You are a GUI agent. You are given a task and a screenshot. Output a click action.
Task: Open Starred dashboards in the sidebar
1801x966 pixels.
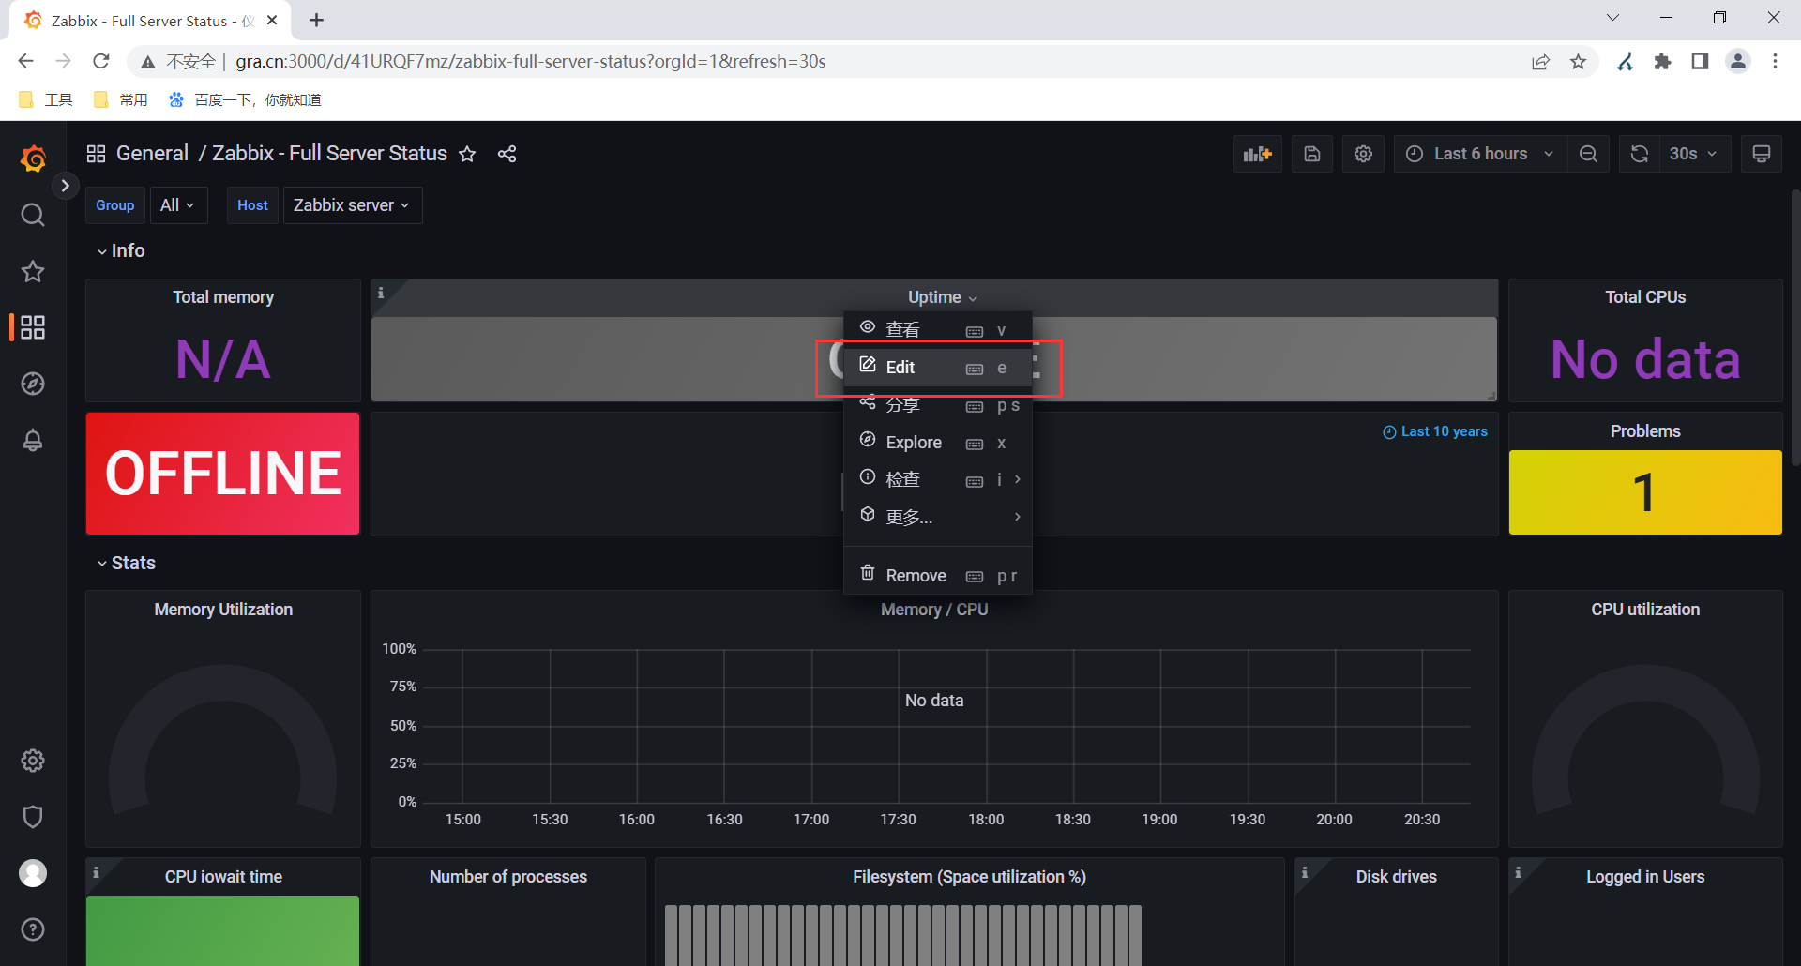[33, 271]
